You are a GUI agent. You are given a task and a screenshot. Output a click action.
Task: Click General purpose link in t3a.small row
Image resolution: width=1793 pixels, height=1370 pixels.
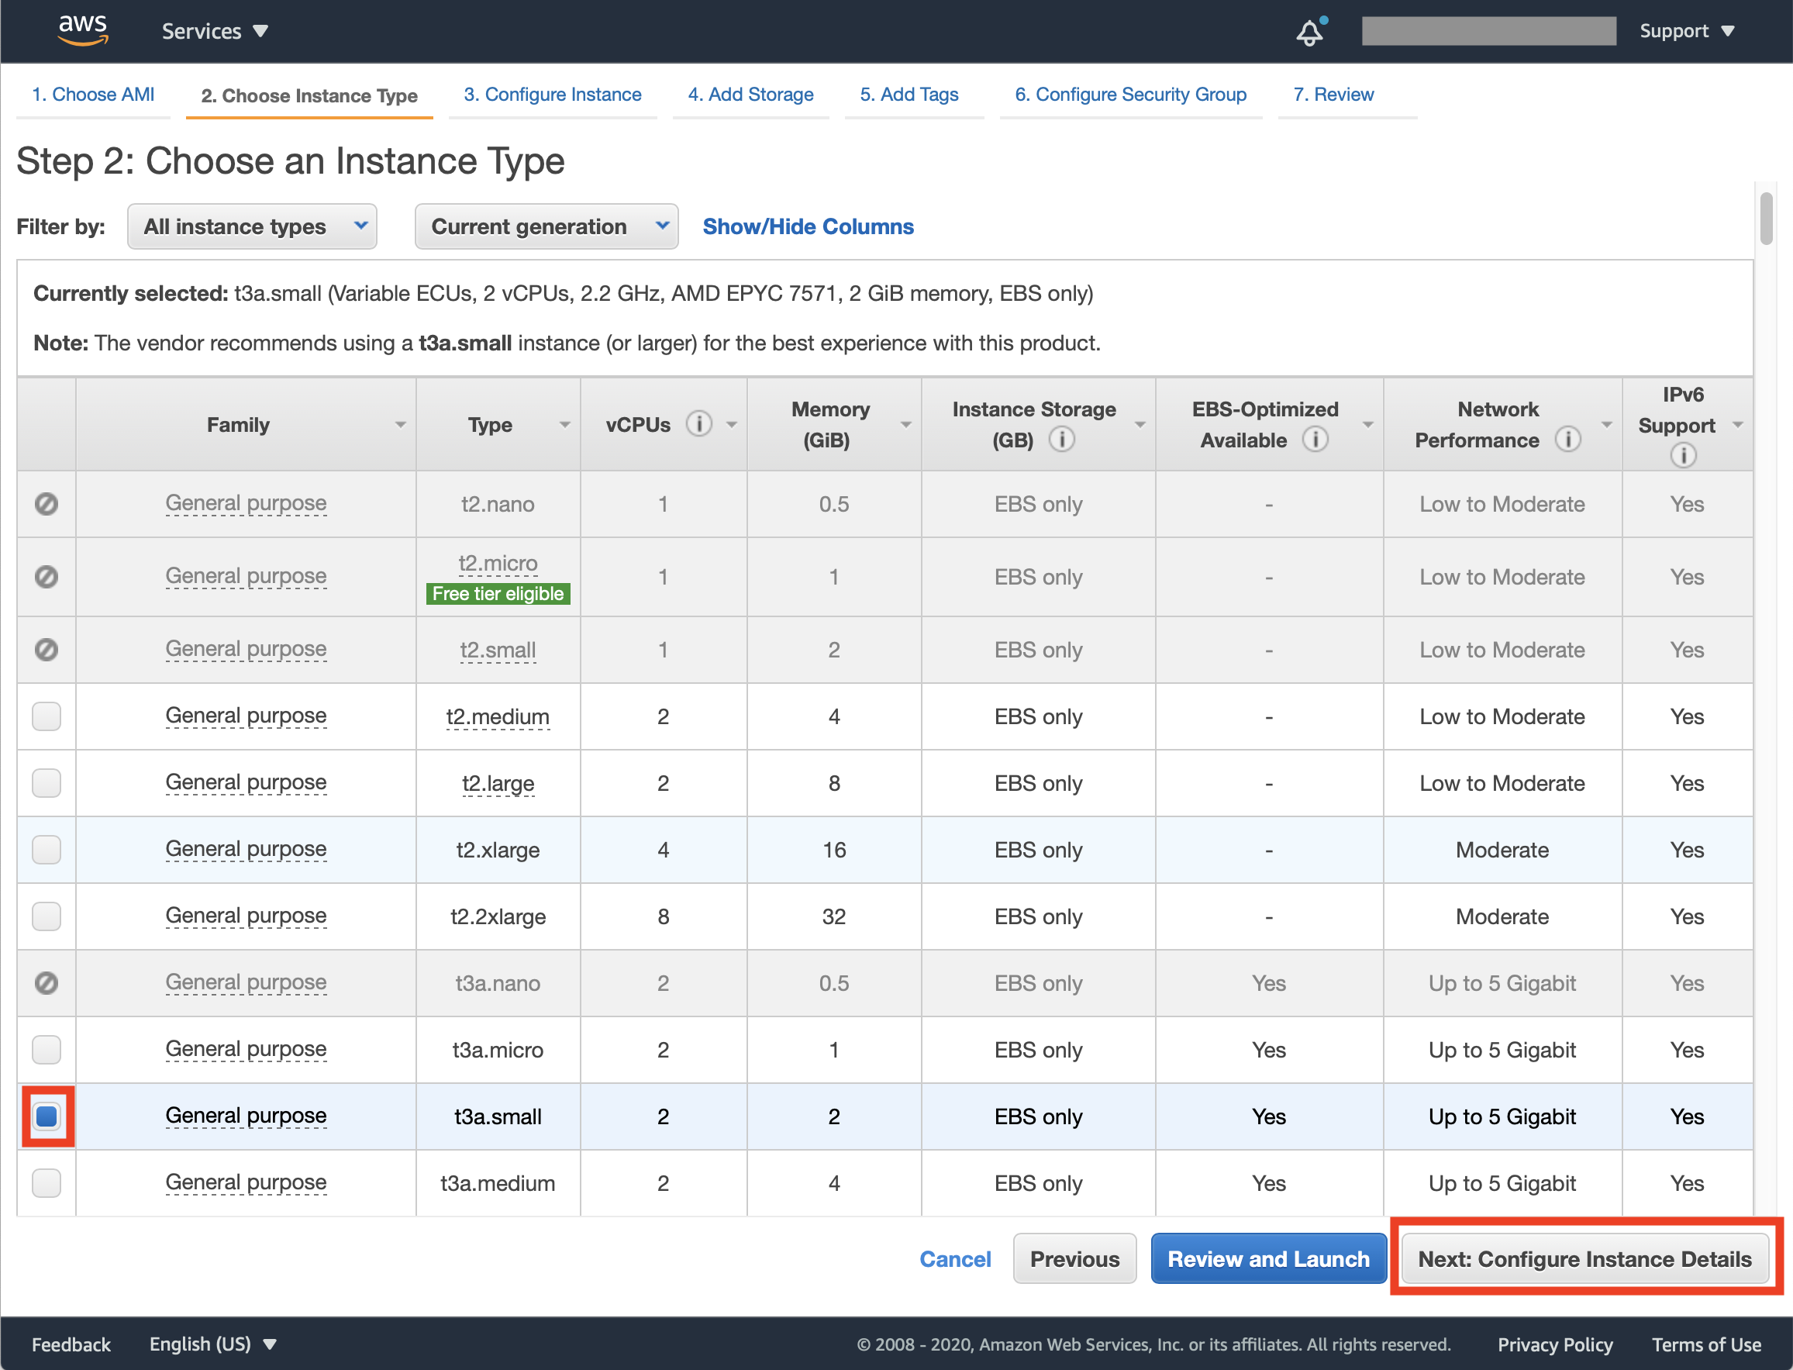click(247, 1116)
